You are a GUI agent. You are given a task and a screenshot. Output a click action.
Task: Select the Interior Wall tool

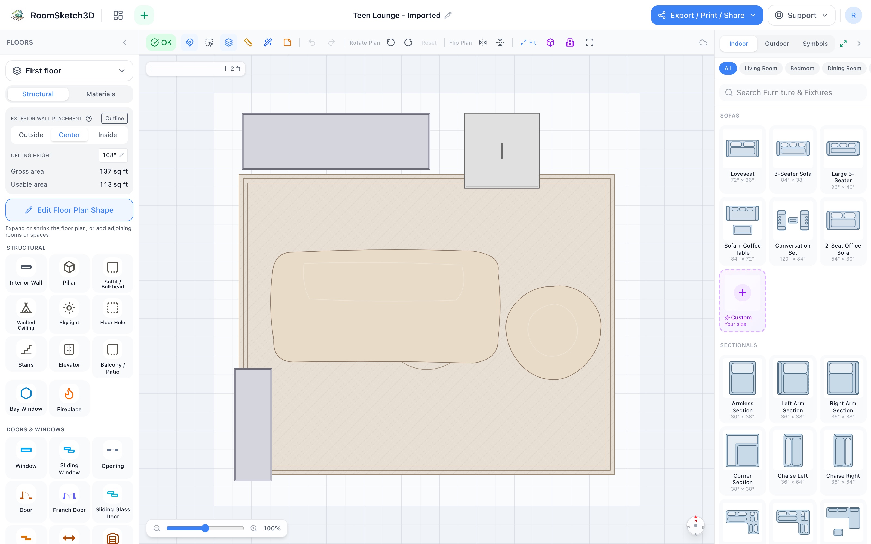coord(26,273)
